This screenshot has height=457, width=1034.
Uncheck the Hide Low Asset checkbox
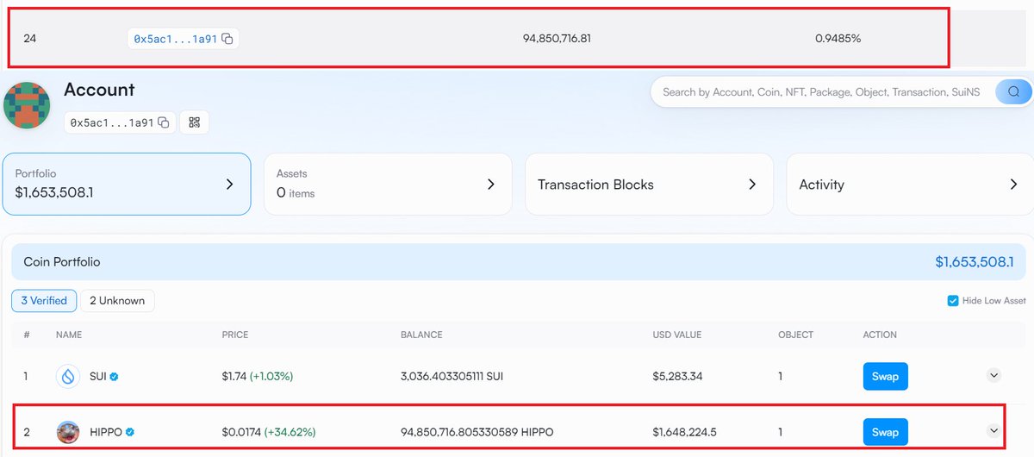click(x=953, y=300)
